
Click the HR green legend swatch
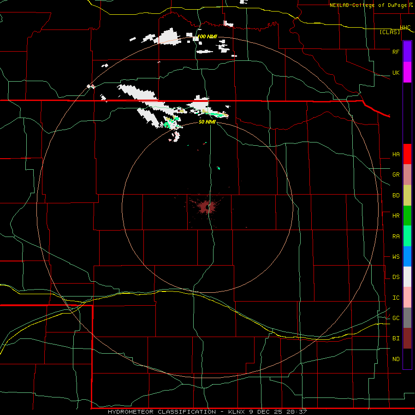[407, 216]
